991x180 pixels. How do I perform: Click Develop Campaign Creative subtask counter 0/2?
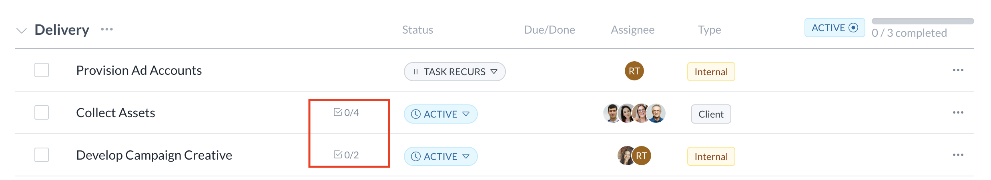(347, 155)
